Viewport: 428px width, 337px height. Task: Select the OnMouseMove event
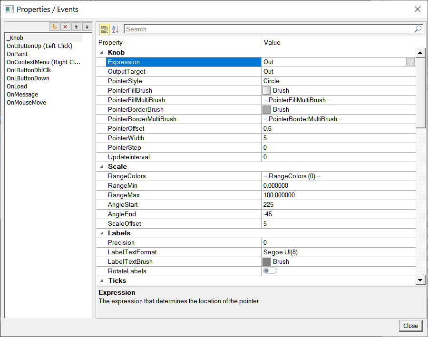tap(27, 103)
